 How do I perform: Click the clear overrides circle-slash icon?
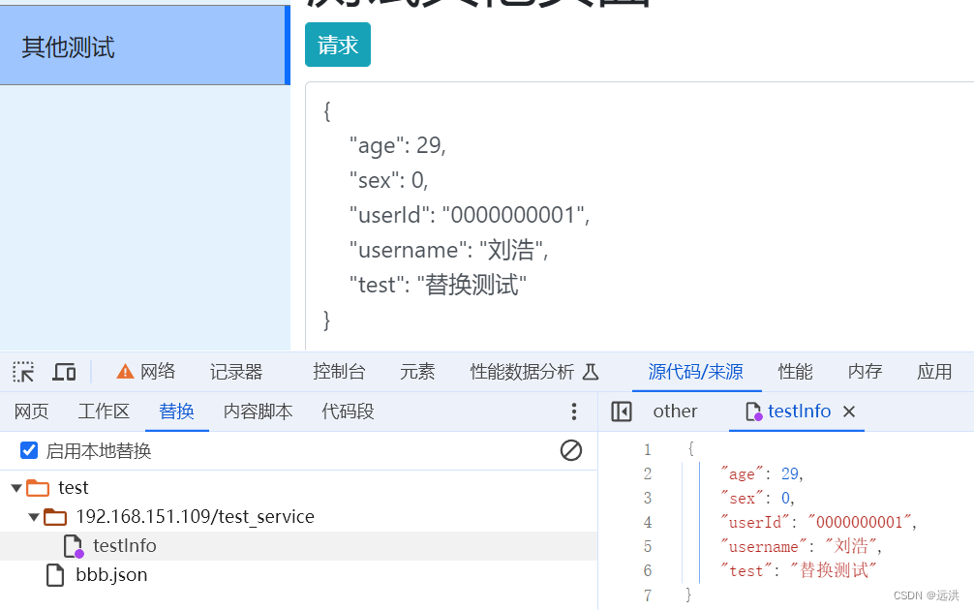571,450
